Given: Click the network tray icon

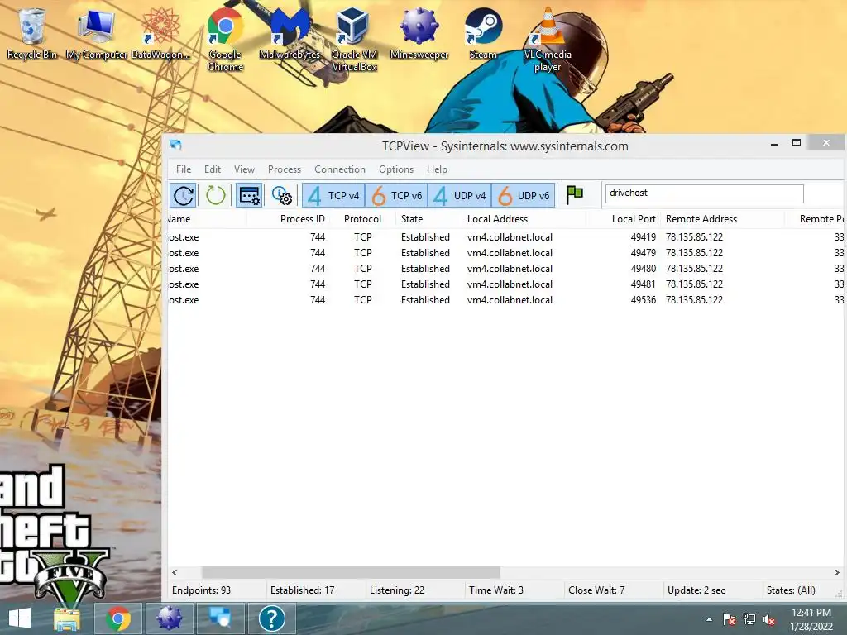Looking at the screenshot, I should [x=749, y=619].
